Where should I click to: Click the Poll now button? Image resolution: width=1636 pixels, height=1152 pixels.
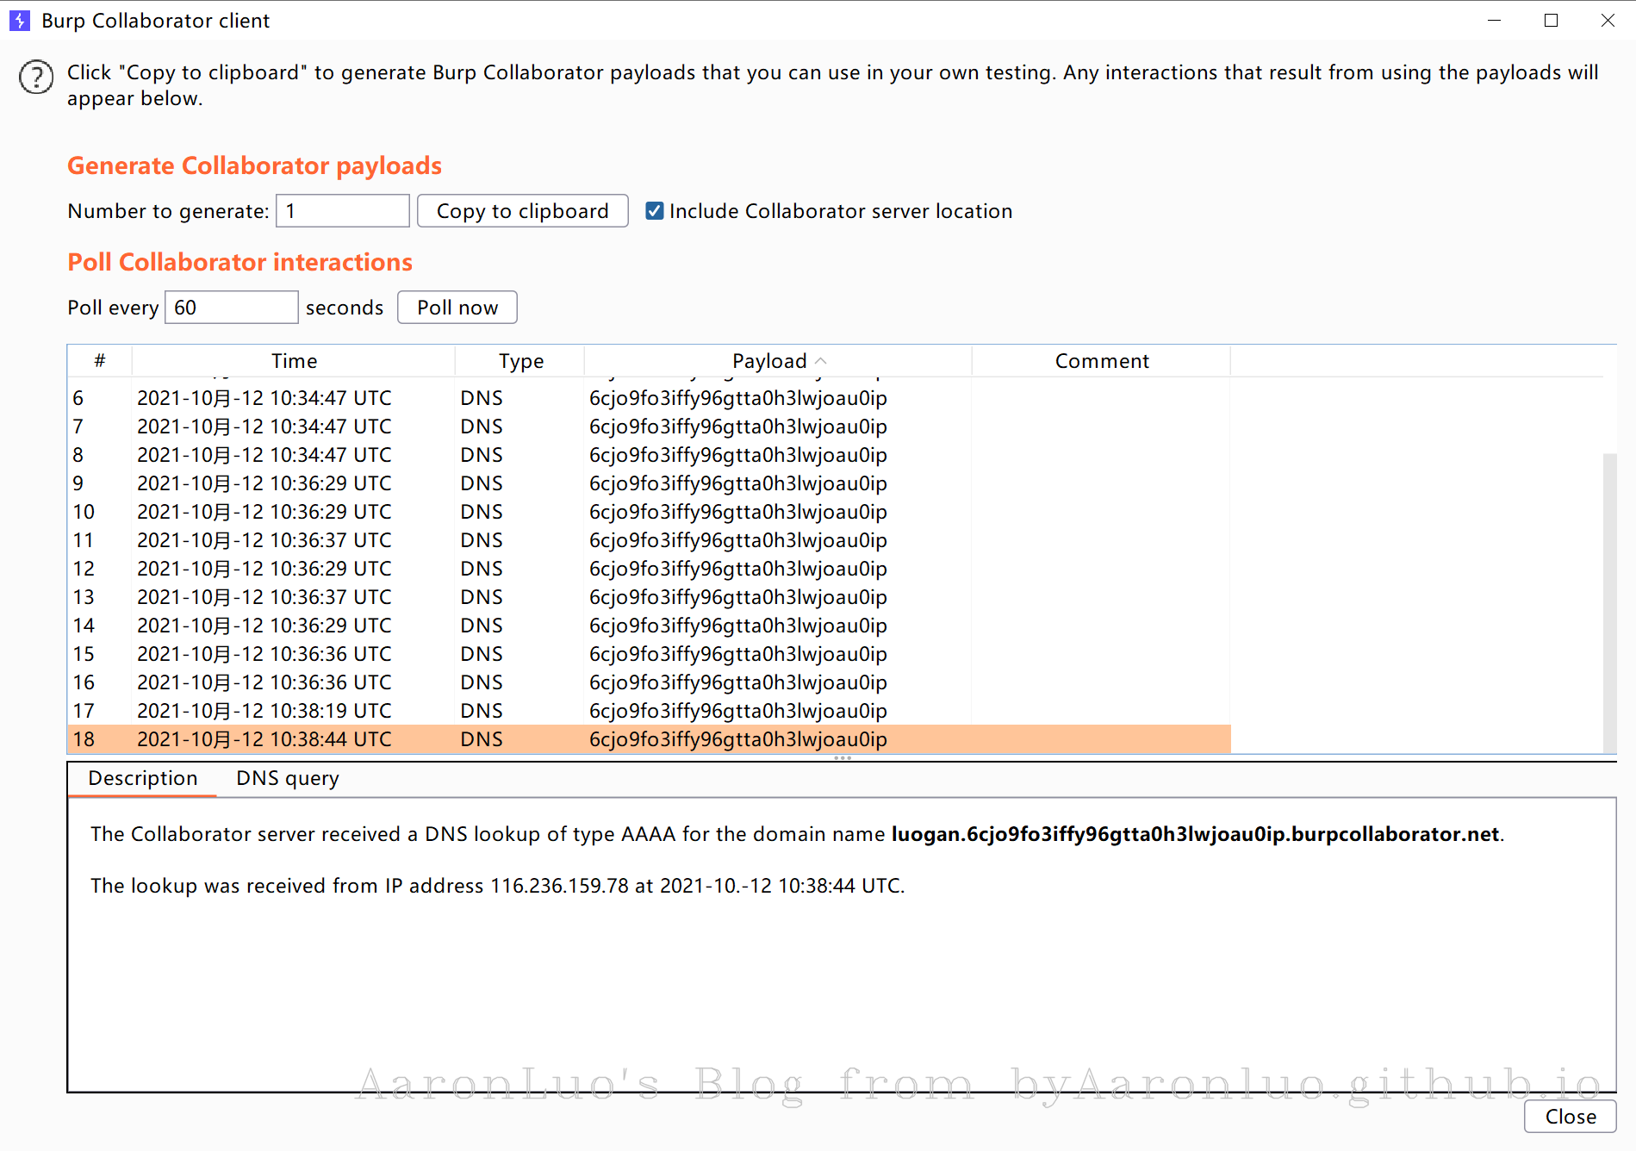coord(457,308)
